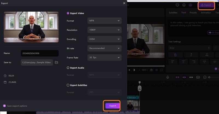Edit the Name field 20240626043906
The image size is (219, 114).
coord(40,53)
